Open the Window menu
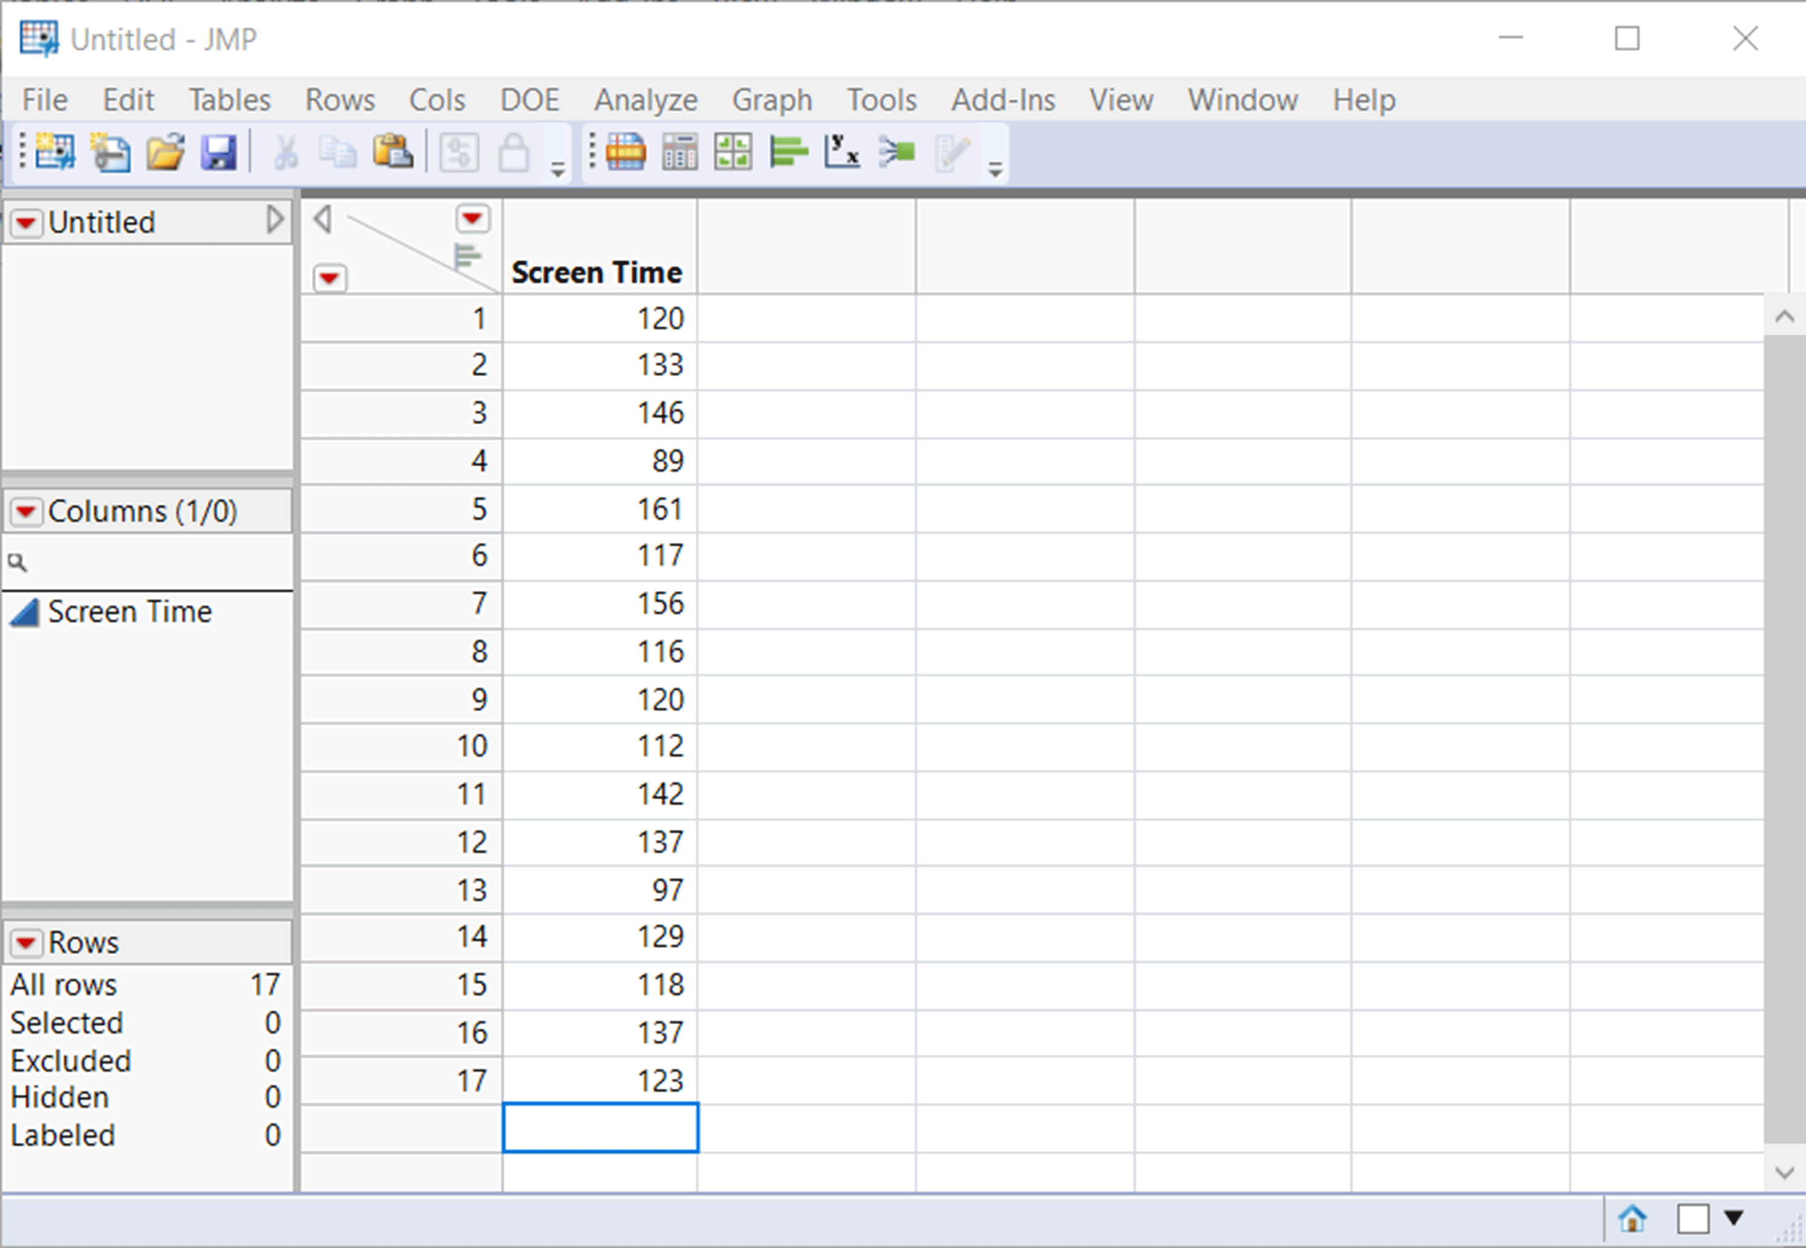This screenshot has width=1806, height=1248. 1243,100
